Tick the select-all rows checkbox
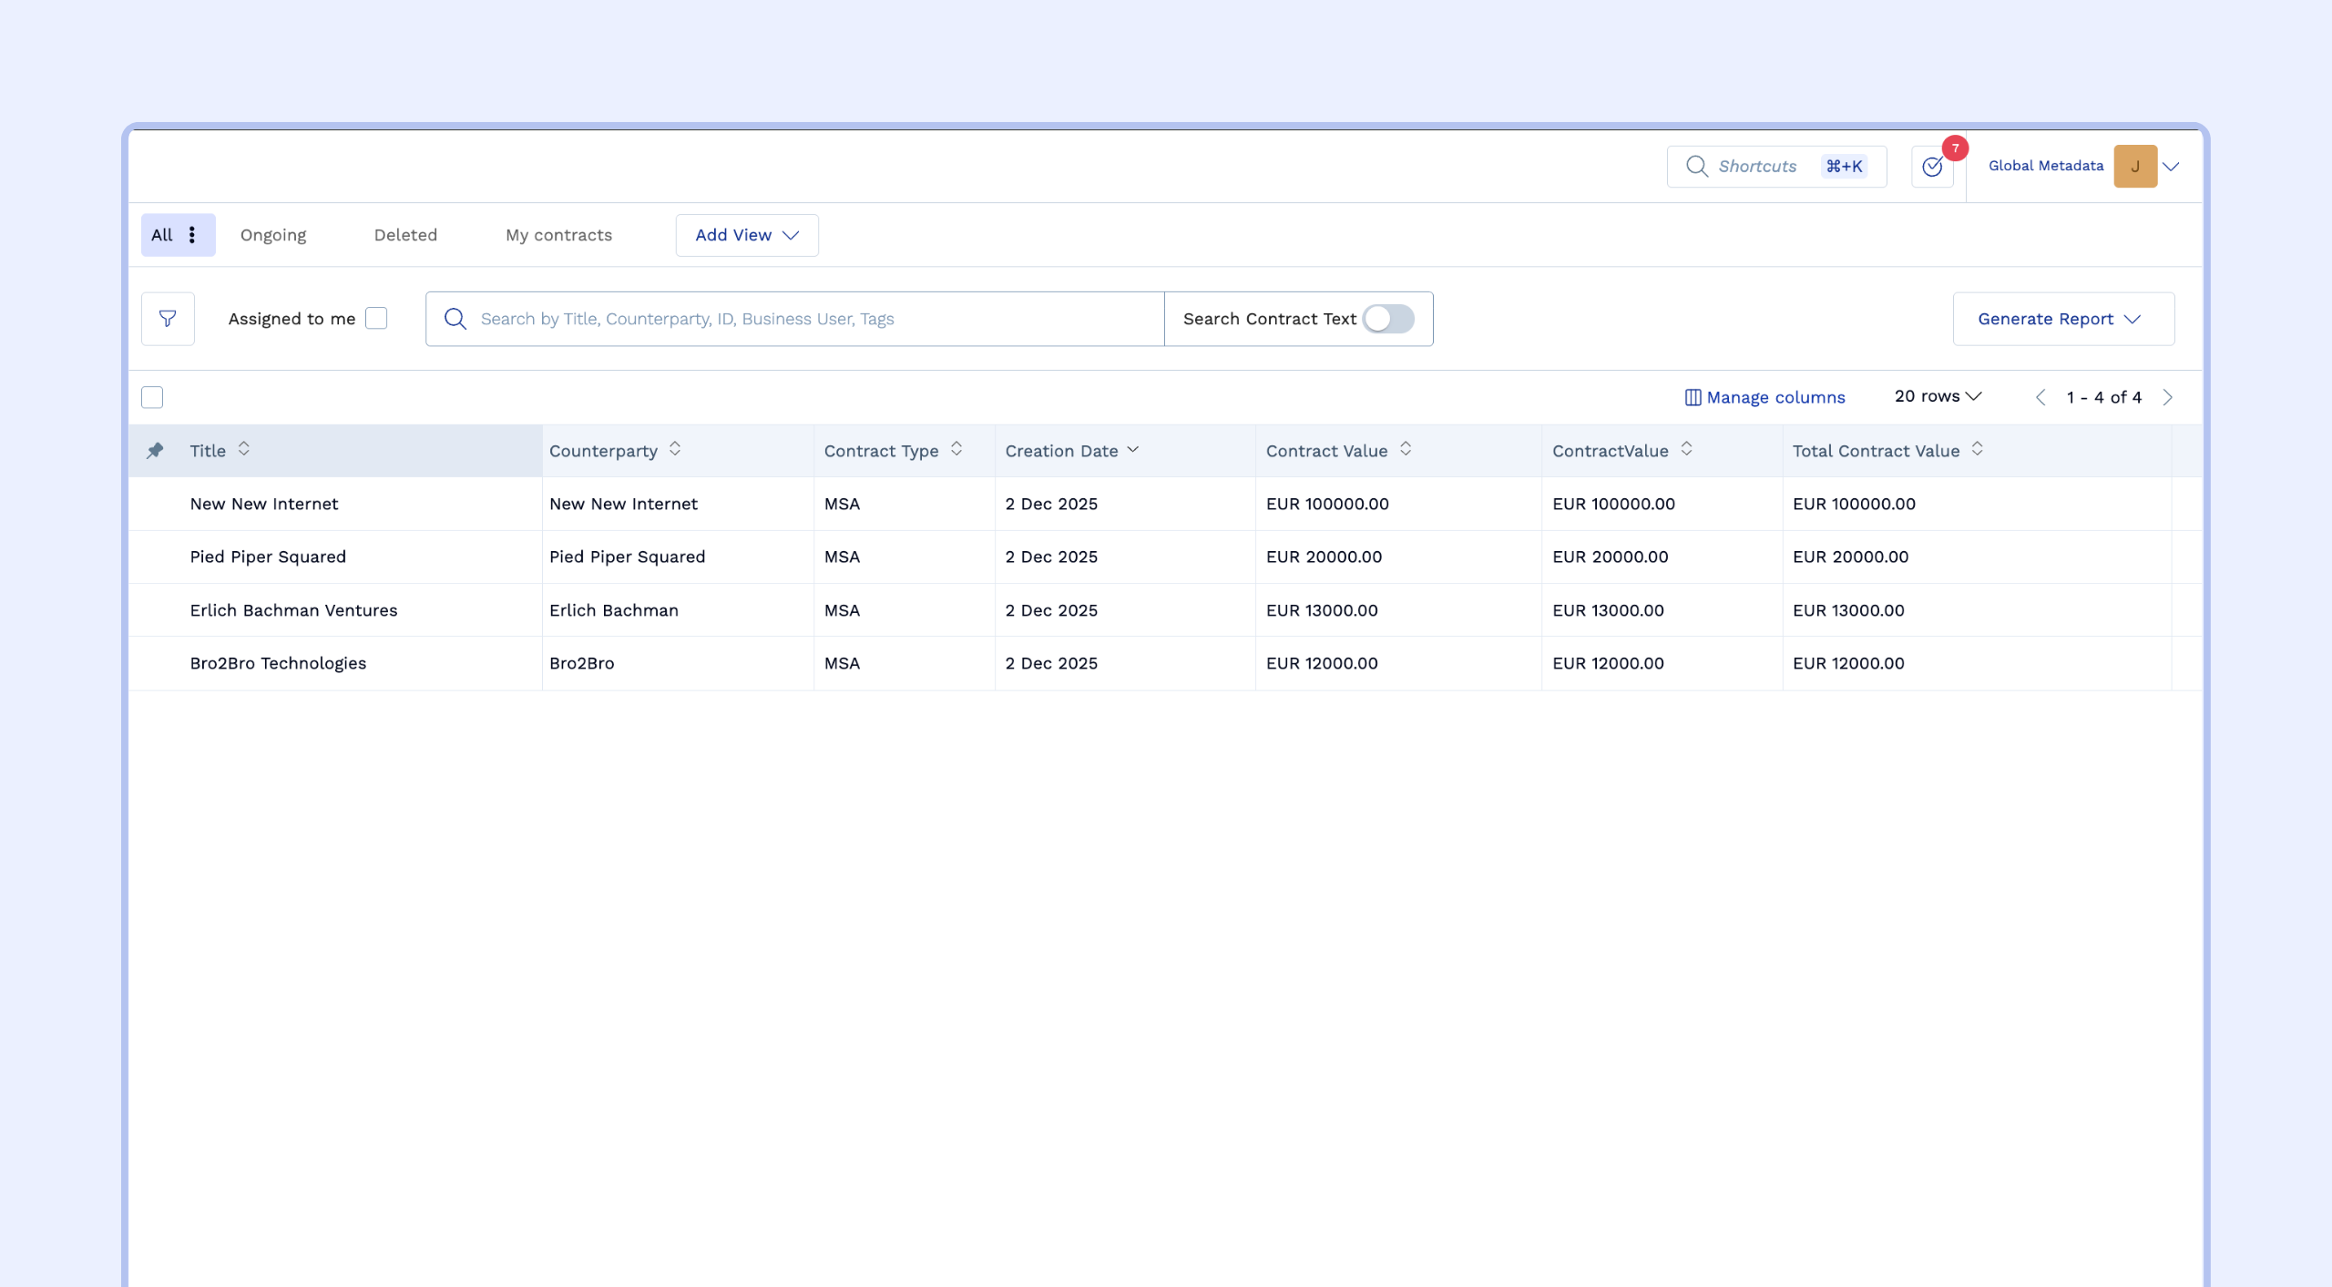The image size is (2332, 1287). click(152, 397)
